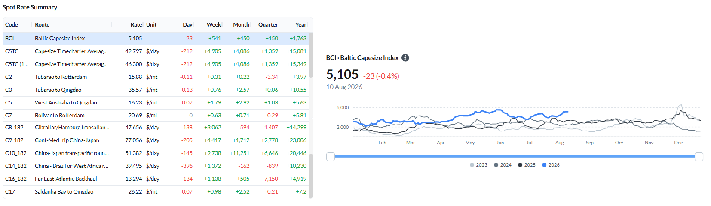This screenshot has height=206, width=711.
Task: Select the Cont-Med trip China-Japan row
Action: click(156, 140)
